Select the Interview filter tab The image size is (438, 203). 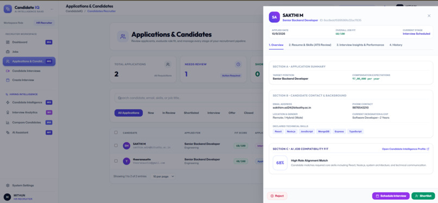[x=214, y=113]
